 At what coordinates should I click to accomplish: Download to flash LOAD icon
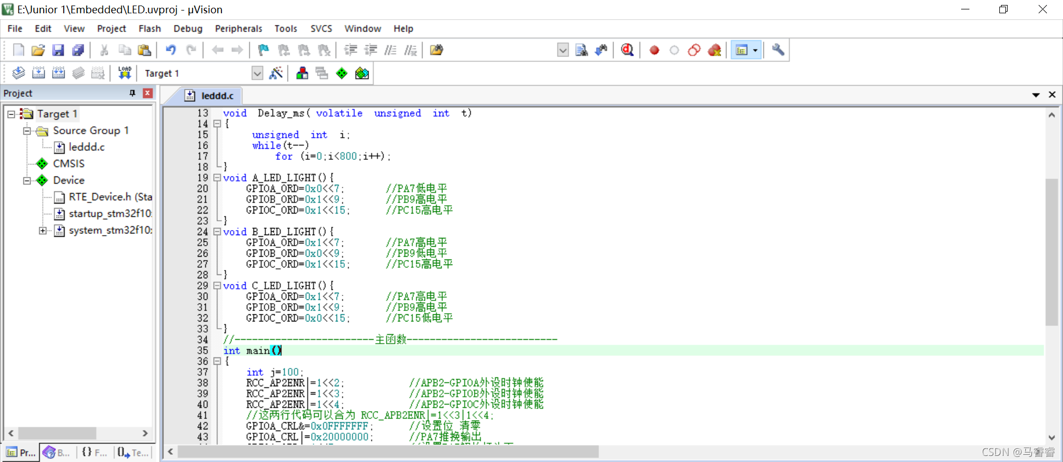(125, 73)
